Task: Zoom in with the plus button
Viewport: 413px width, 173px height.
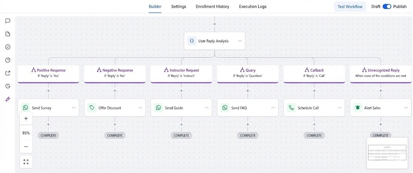Action: pos(26,119)
